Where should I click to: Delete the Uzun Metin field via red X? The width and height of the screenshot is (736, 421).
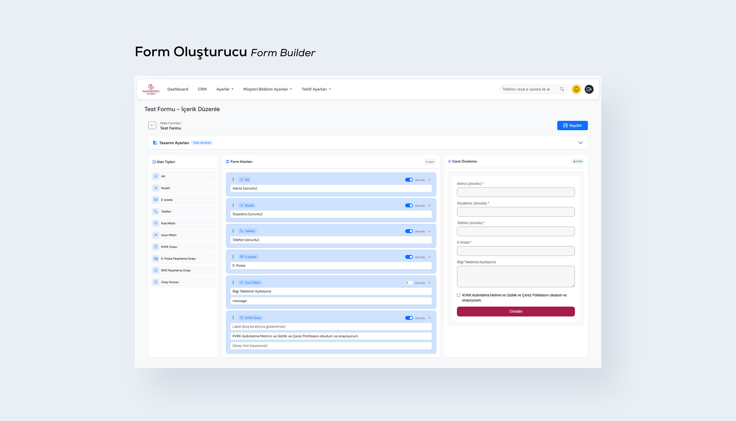429,283
